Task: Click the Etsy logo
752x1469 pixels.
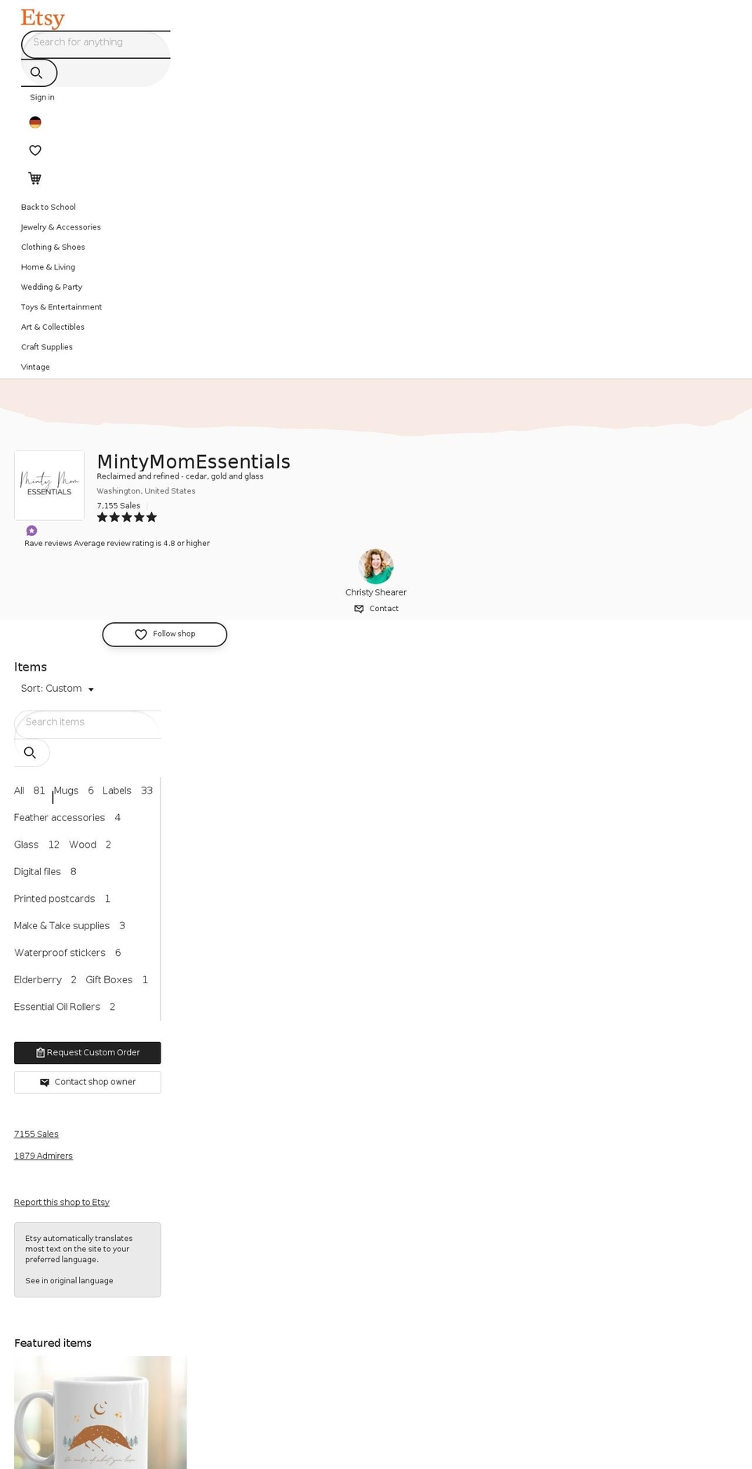Action: click(42, 17)
